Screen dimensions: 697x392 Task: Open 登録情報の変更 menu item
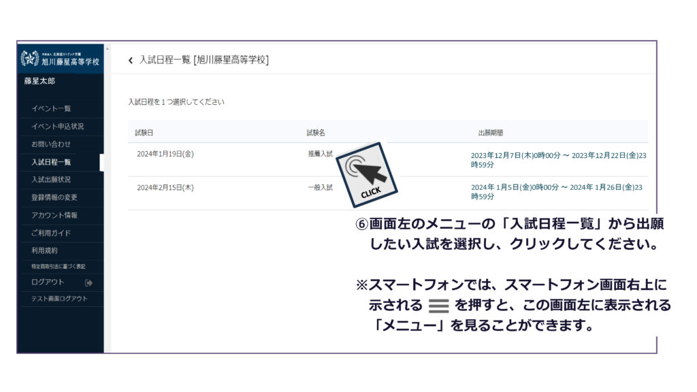tap(54, 197)
